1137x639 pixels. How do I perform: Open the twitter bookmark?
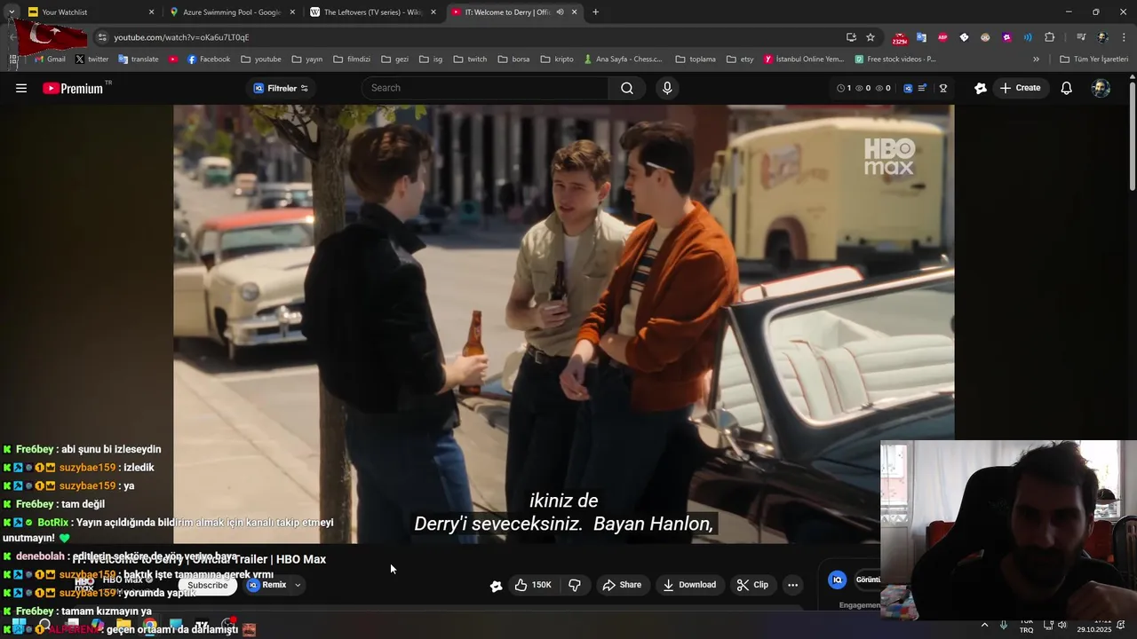click(x=91, y=59)
